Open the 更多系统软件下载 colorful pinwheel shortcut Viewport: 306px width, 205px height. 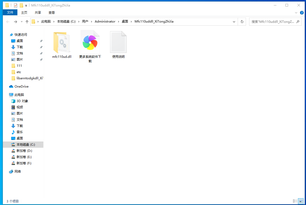pyautogui.click(x=90, y=42)
